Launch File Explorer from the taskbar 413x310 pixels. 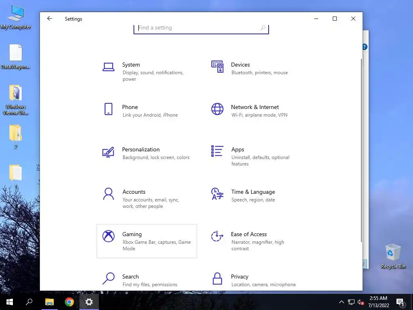click(x=50, y=302)
